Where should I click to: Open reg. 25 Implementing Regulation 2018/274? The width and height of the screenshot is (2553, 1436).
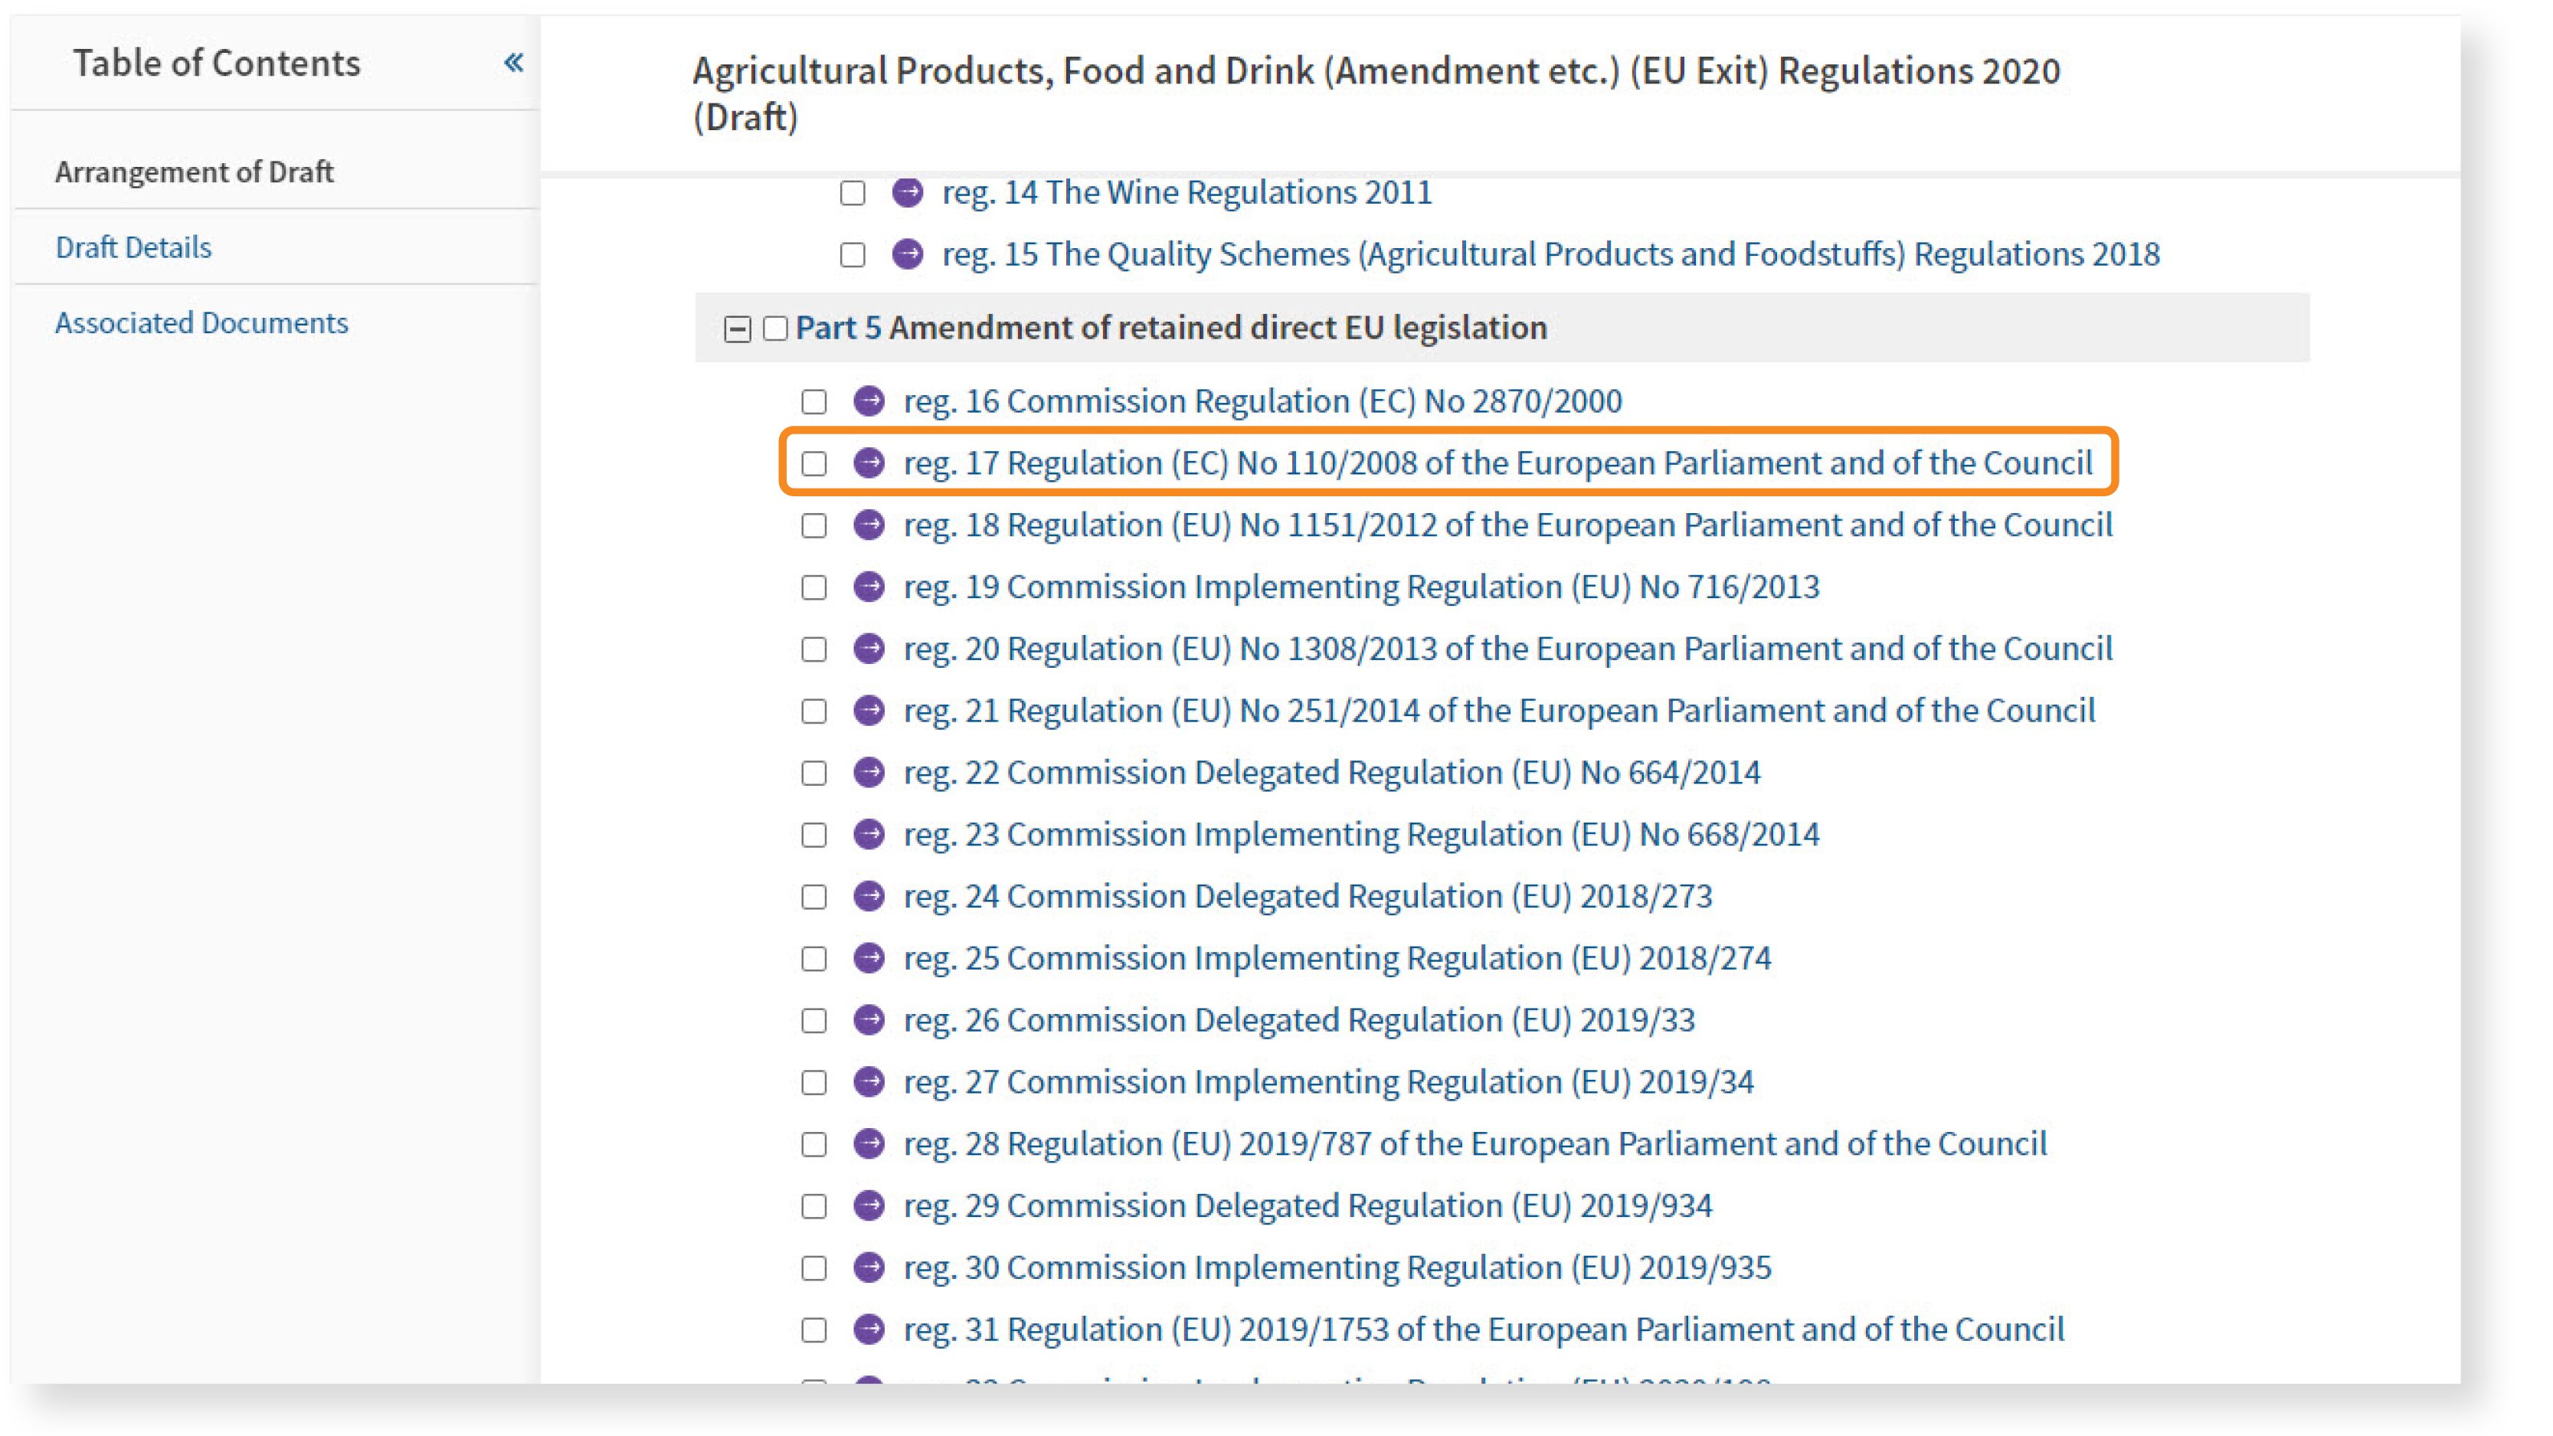(x=1337, y=958)
